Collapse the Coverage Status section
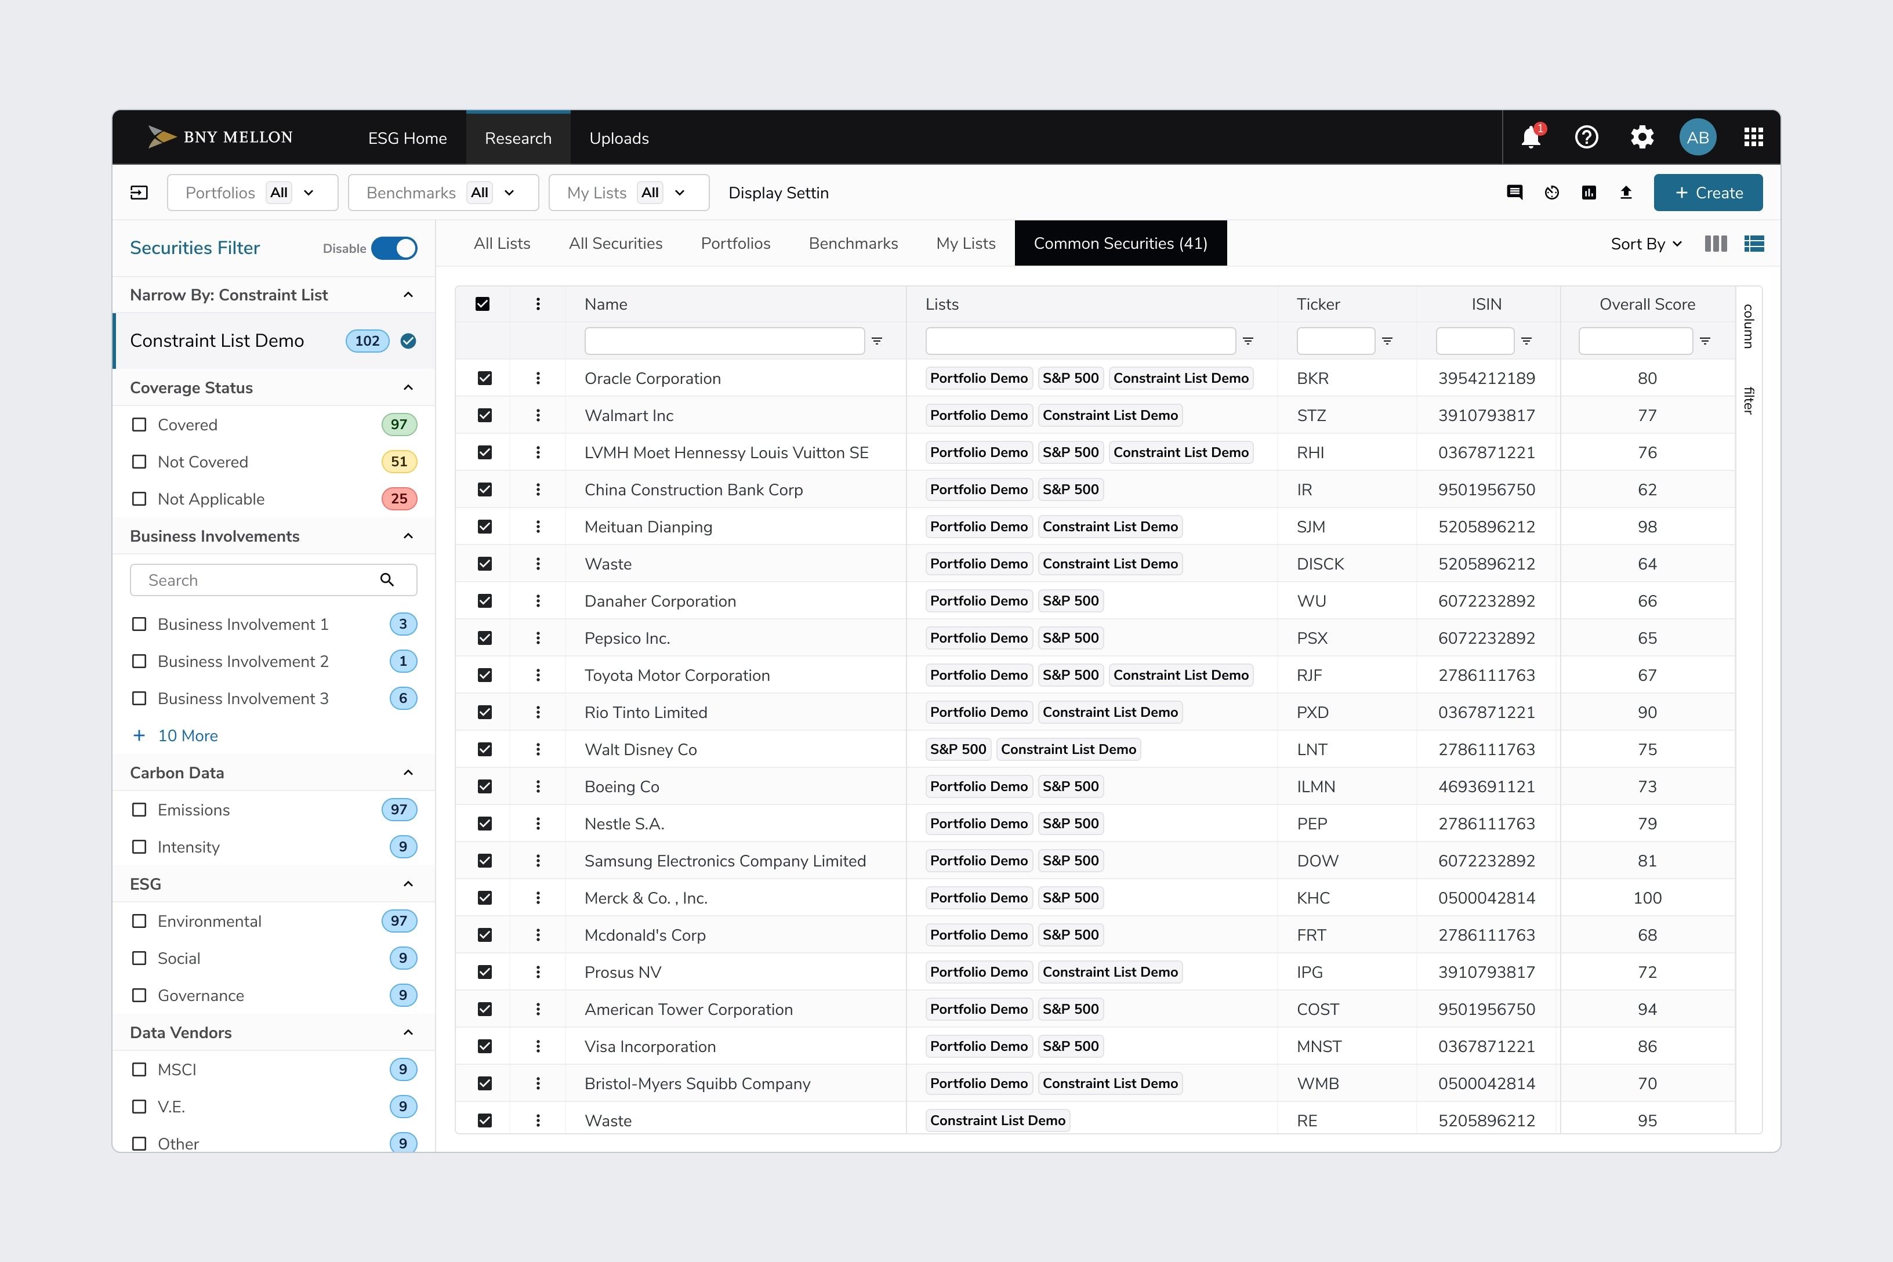Image resolution: width=1893 pixels, height=1262 pixels. click(408, 388)
